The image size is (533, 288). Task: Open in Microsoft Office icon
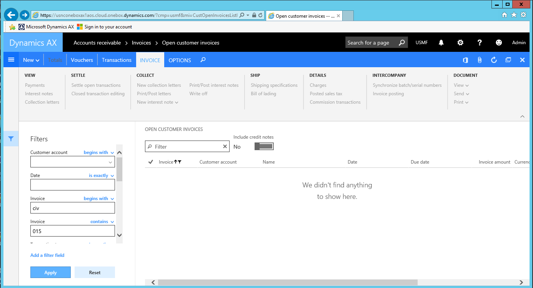[465, 60]
